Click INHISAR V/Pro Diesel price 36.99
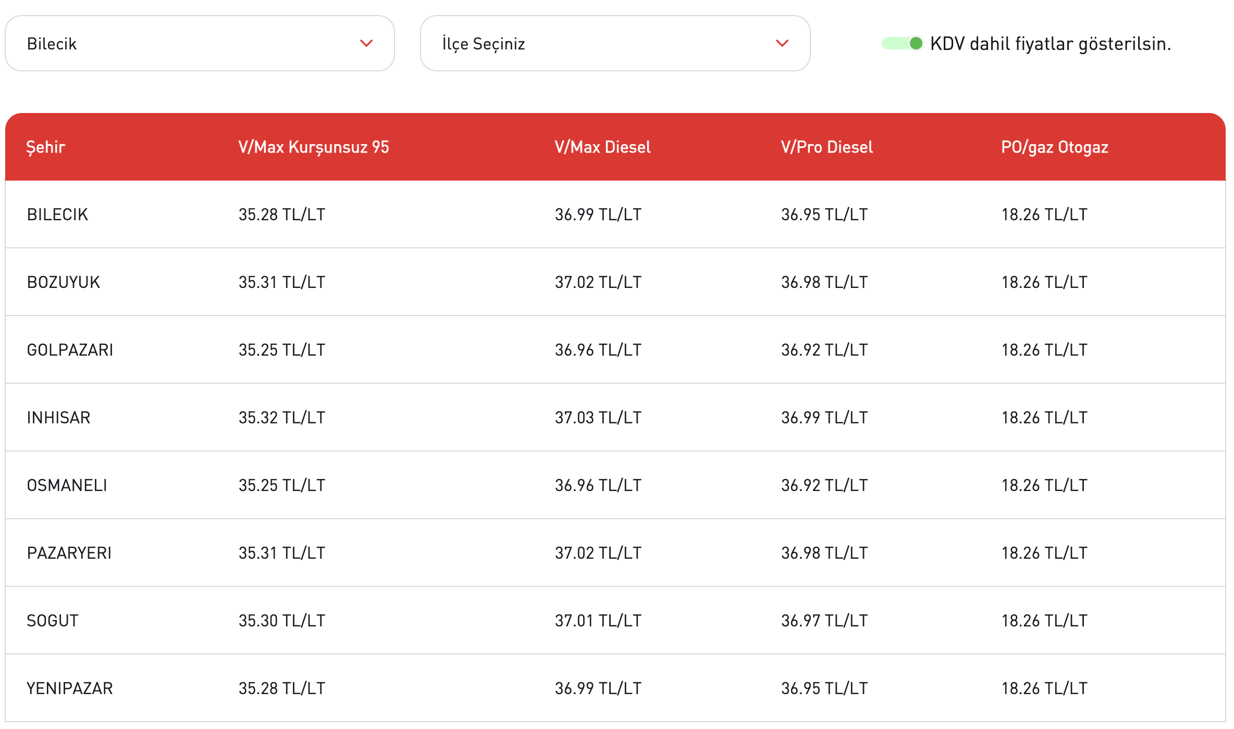 point(824,418)
